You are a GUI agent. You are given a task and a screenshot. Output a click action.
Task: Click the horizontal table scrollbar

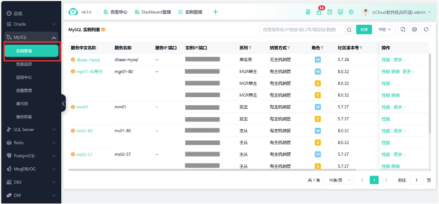coord(212,170)
